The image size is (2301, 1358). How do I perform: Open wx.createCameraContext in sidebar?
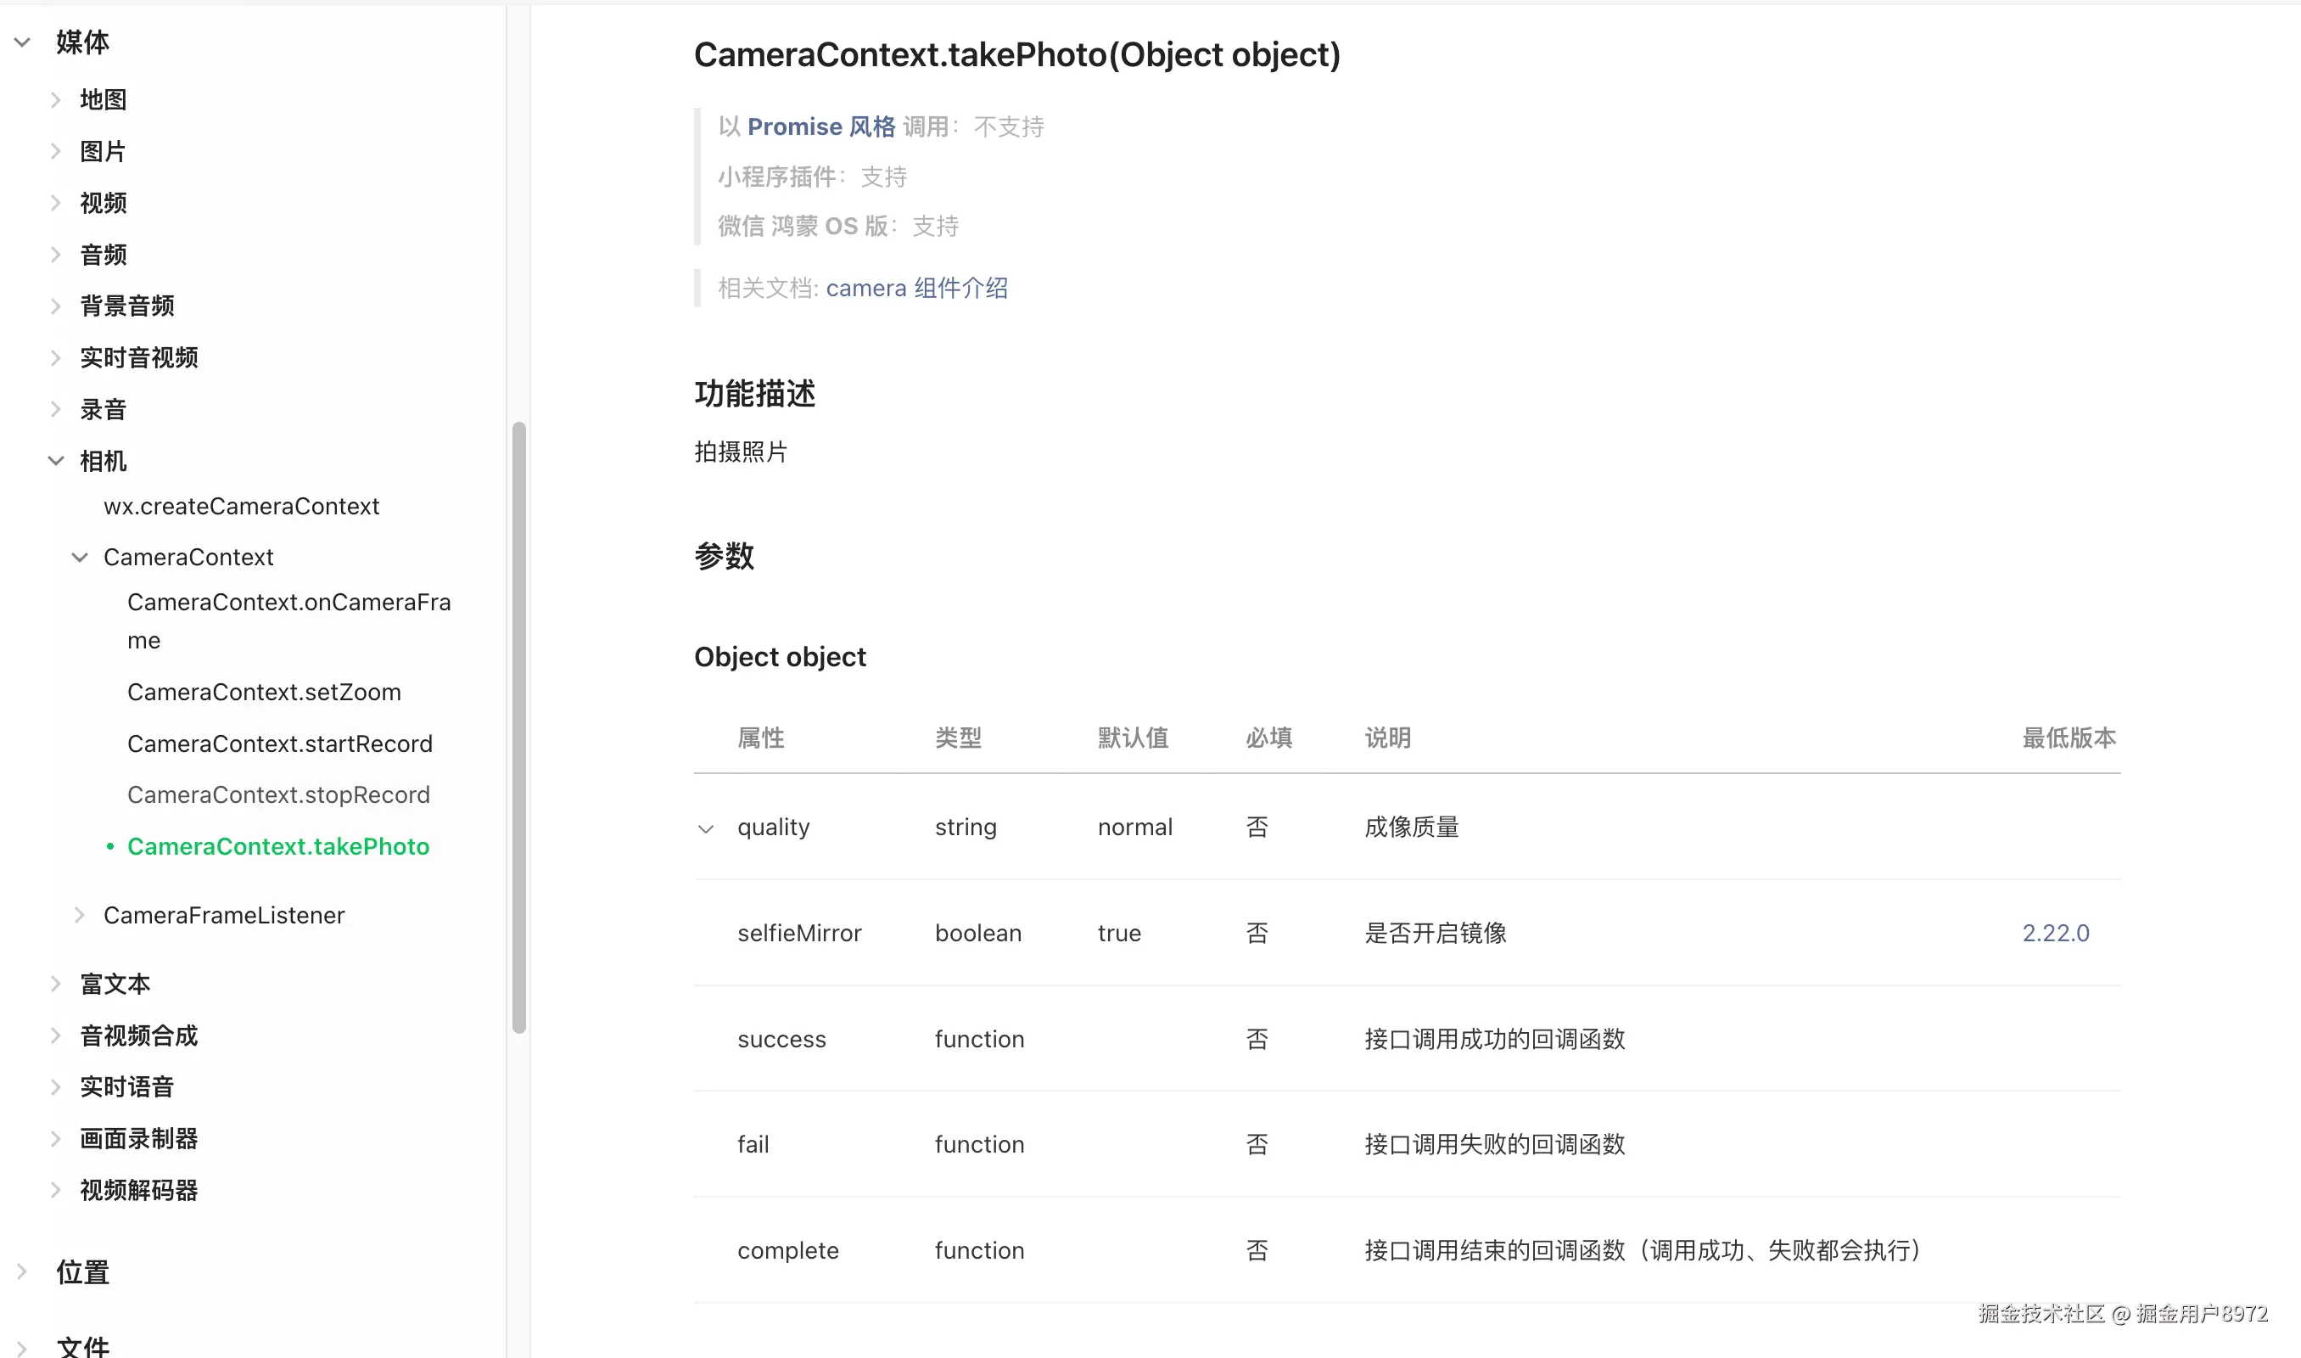[x=240, y=506]
